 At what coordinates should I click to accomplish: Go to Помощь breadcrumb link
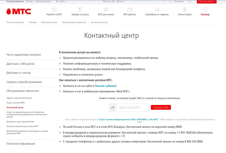[33, 22]
